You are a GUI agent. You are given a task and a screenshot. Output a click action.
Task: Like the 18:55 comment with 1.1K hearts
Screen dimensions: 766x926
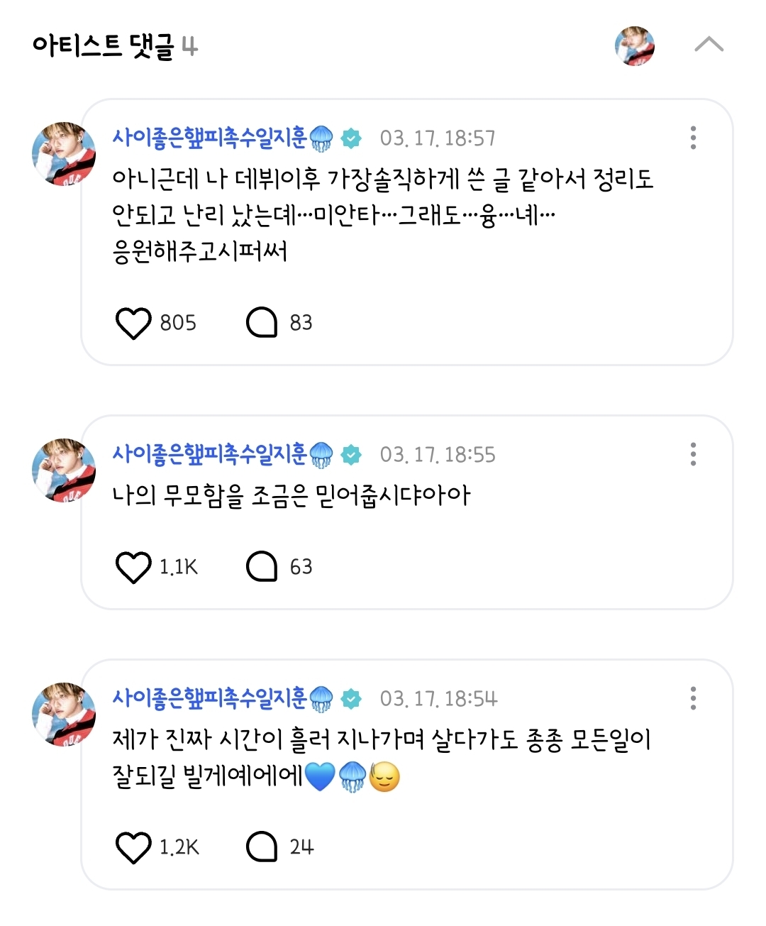pyautogui.click(x=133, y=568)
